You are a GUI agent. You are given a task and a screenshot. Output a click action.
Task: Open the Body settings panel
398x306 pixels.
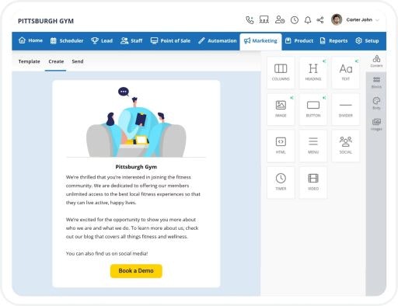(376, 103)
